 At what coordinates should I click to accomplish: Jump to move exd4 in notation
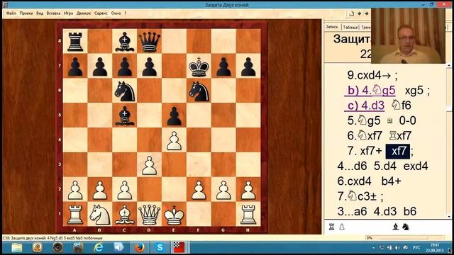[416, 166]
